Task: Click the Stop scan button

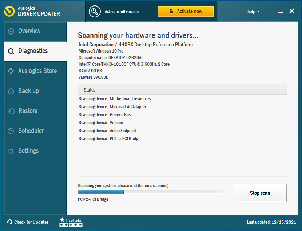Action: pyautogui.click(x=260, y=193)
